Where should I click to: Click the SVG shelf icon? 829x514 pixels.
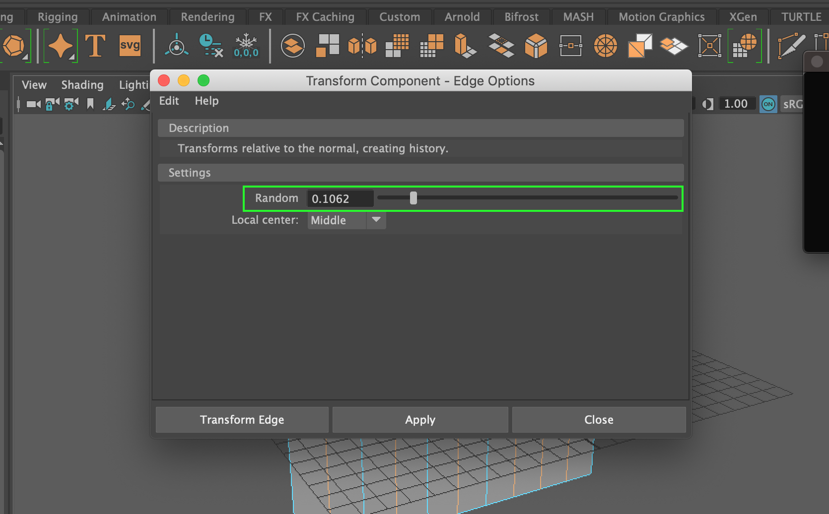[x=129, y=46]
